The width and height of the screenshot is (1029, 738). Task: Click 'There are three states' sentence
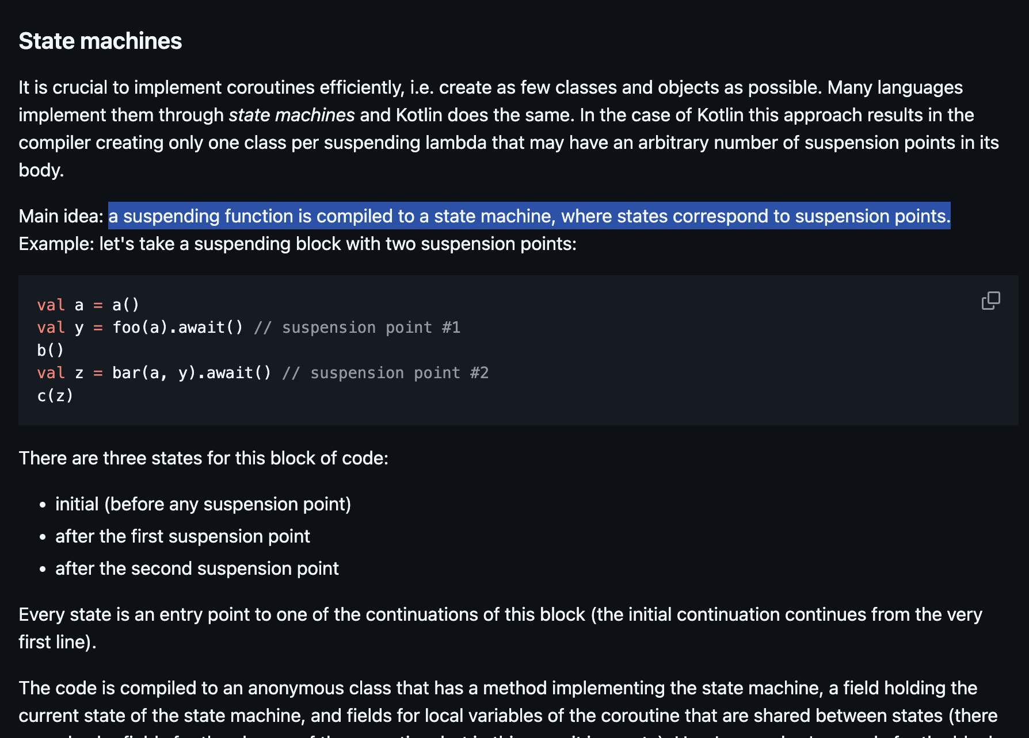coord(204,458)
